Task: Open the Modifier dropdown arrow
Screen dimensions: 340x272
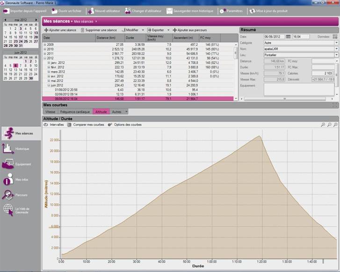Action: coord(143,30)
